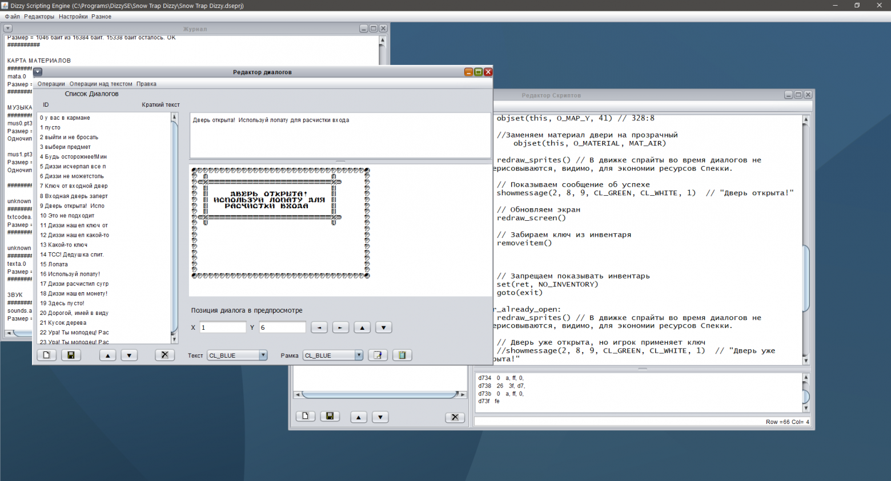
Task: Select dialog 15 'Лопата'
Action: 105,264
